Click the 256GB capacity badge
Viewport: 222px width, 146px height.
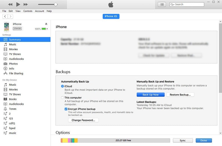coord(17,29)
